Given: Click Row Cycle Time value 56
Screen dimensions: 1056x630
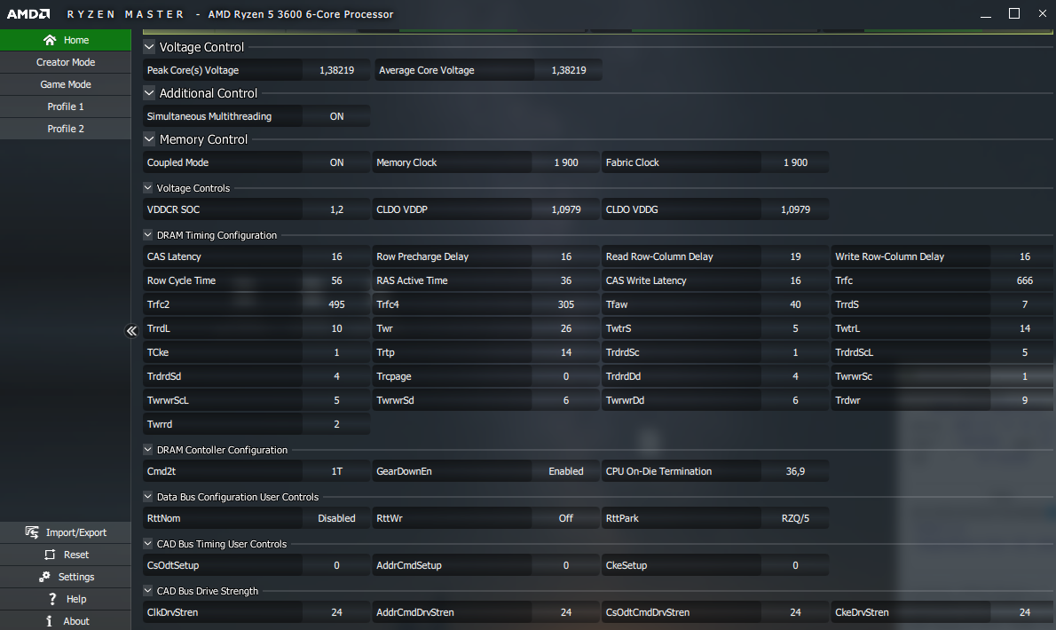Looking at the screenshot, I should click(x=336, y=280).
